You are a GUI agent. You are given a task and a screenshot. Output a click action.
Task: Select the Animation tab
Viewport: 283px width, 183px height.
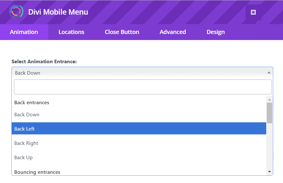[x=24, y=32]
